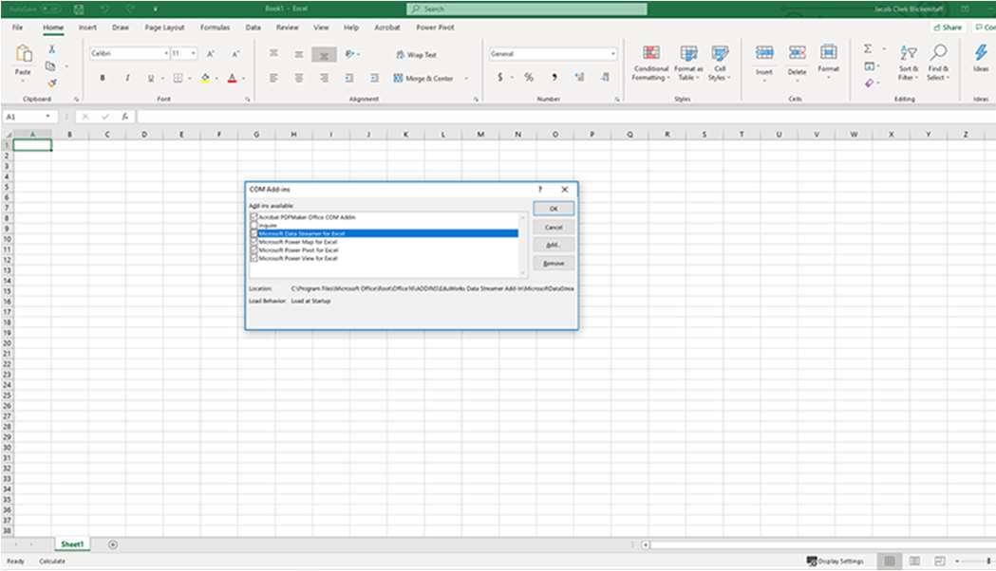Click the red Font Color swatch

tap(232, 78)
